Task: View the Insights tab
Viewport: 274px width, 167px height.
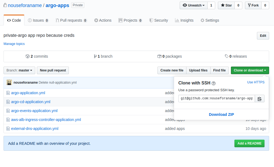Action: click(184, 20)
